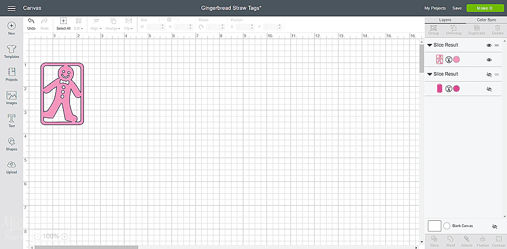Image resolution: width=507 pixels, height=249 pixels.
Task: Click the Blank Canvas white color swatch
Action: tap(434, 226)
